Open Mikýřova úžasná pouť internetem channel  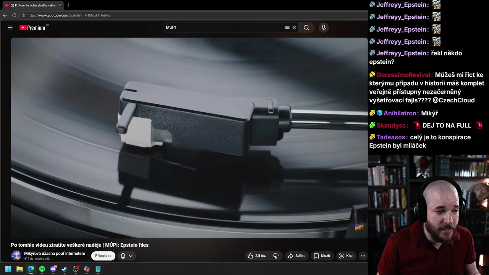tap(55, 254)
